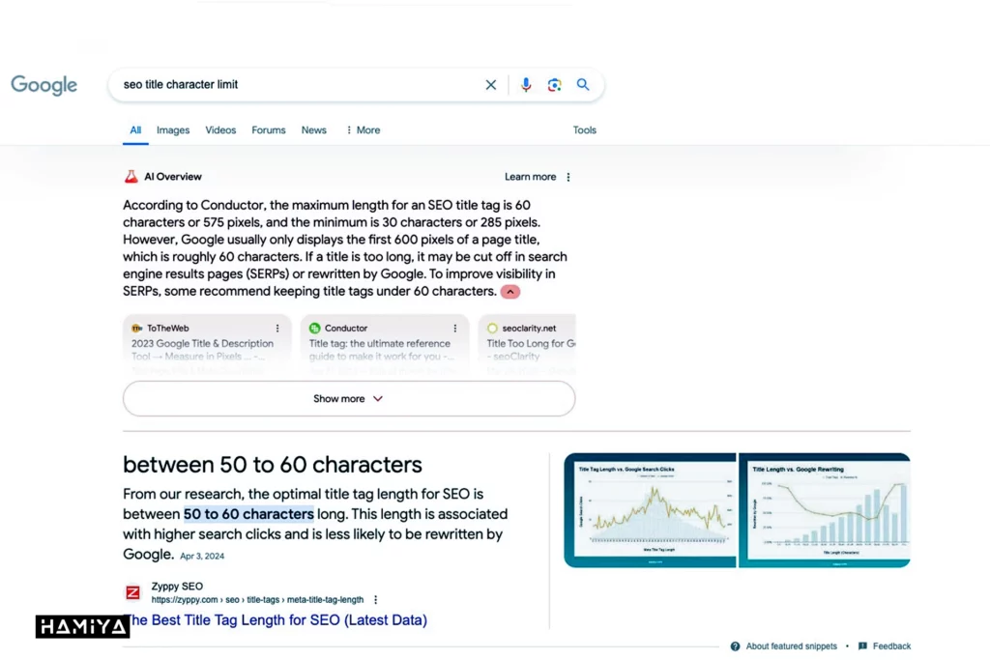Send Feedback on featured snippet

[x=891, y=646]
